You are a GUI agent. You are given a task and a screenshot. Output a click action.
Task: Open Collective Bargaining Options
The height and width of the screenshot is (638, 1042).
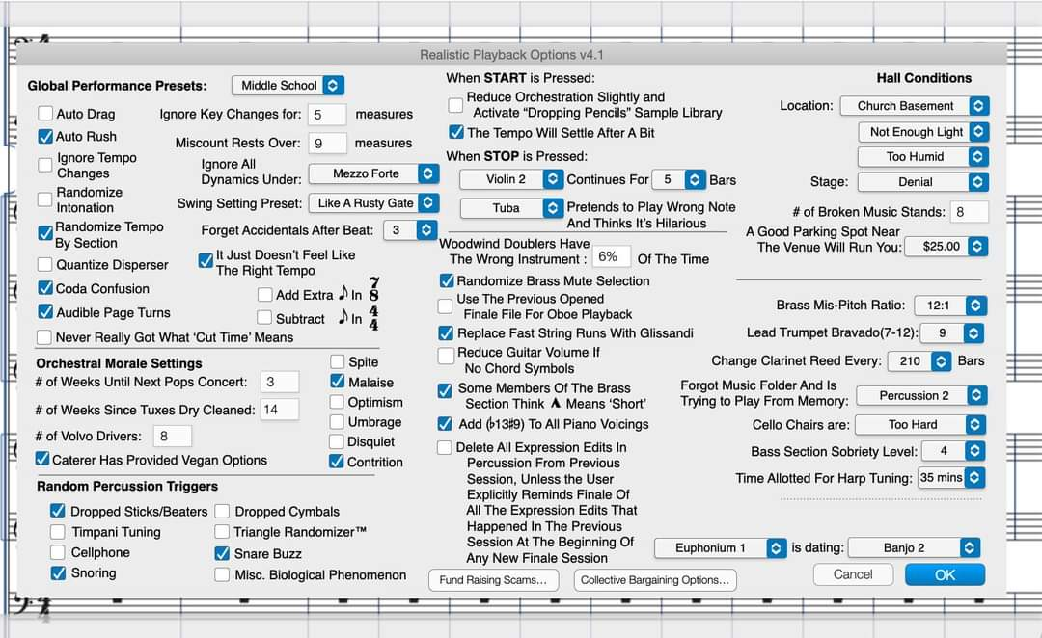[656, 580]
